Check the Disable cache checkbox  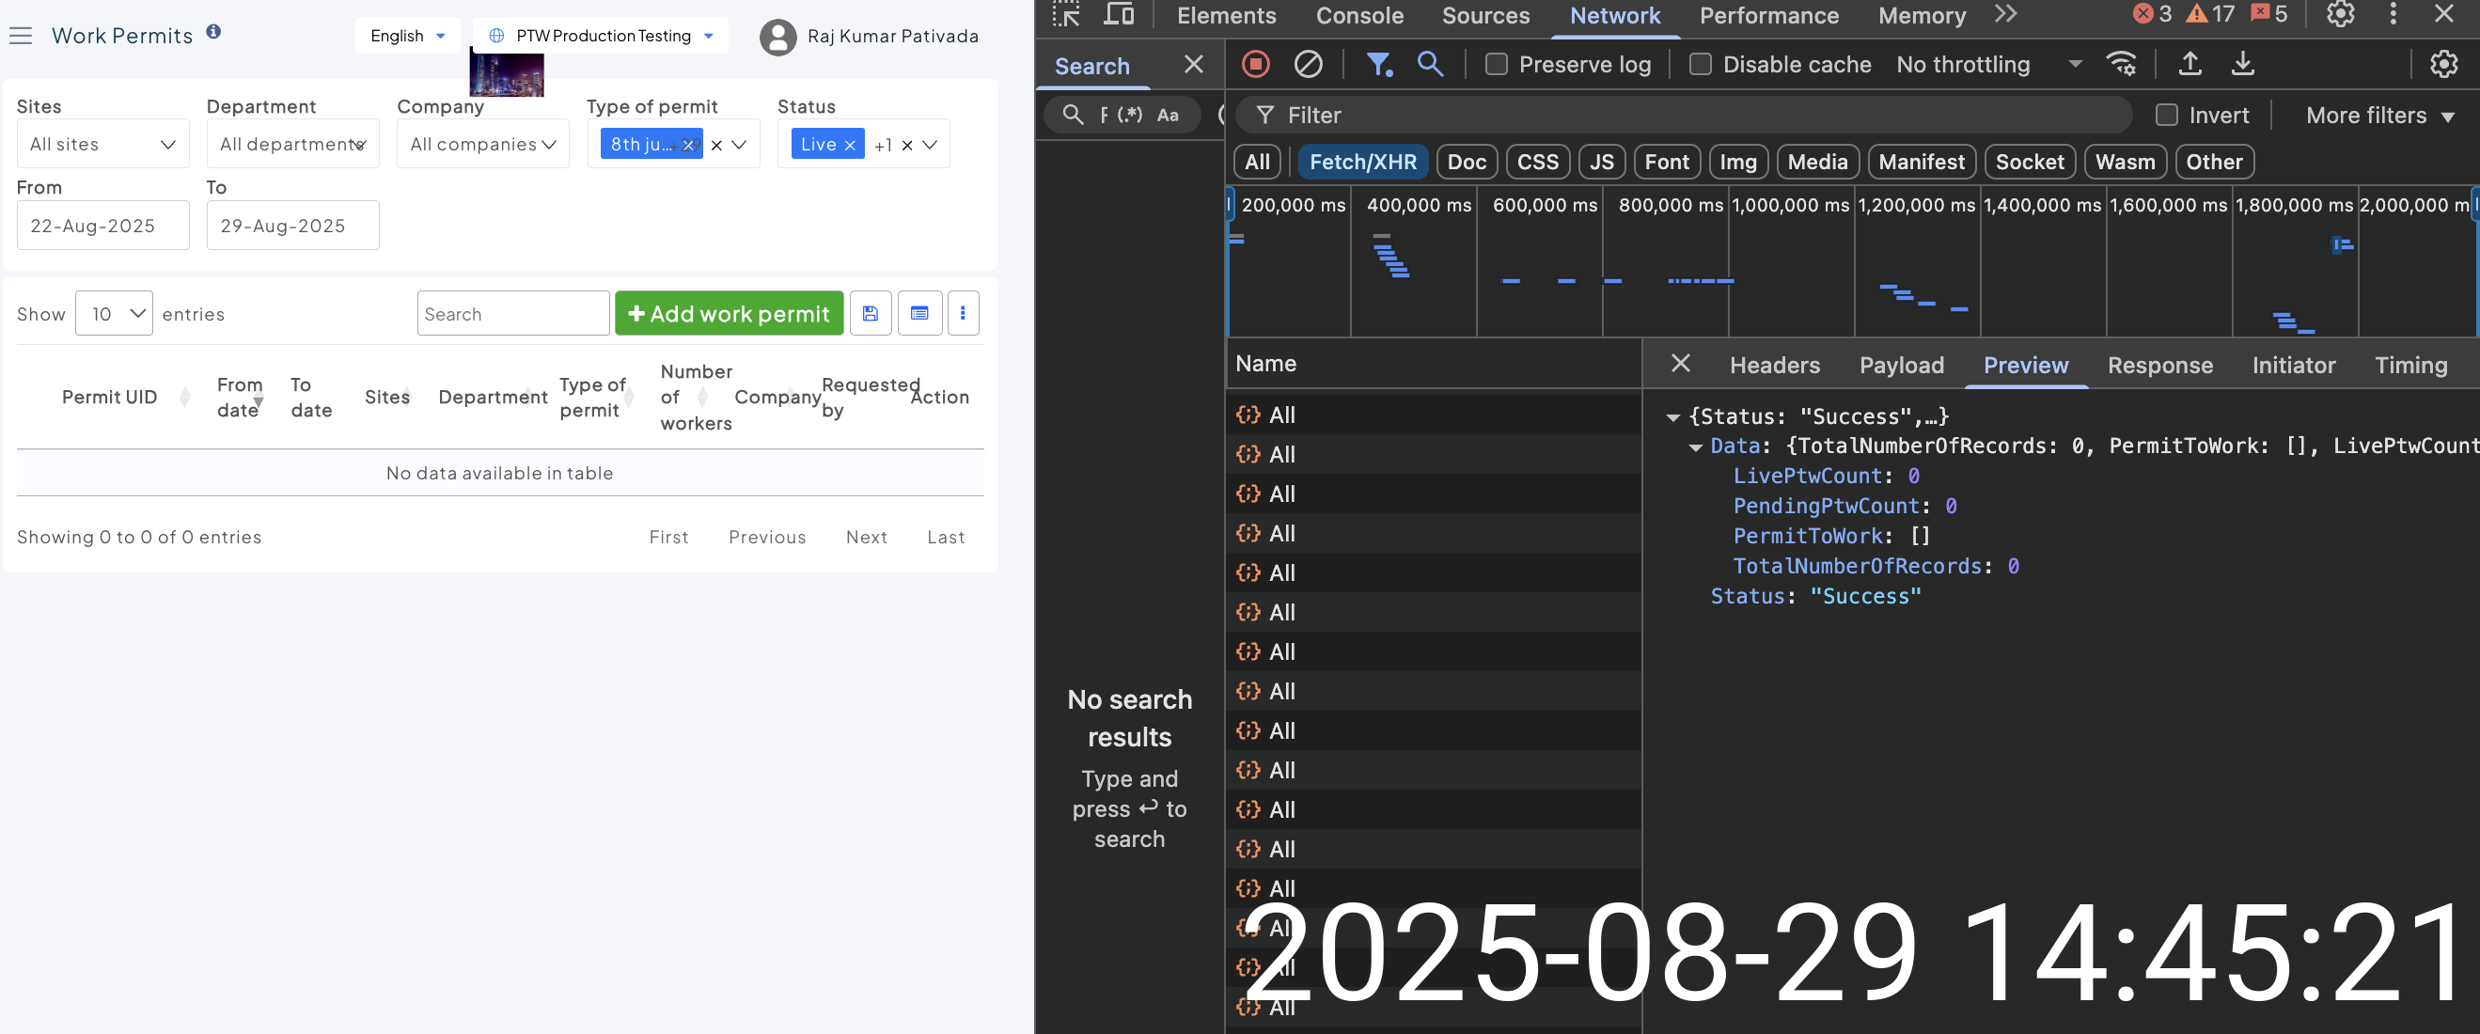[1701, 65]
